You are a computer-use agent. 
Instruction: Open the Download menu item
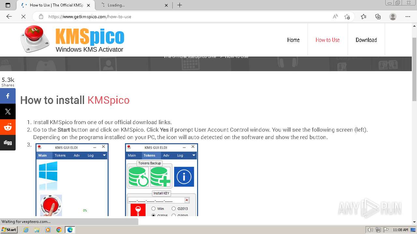(366, 40)
